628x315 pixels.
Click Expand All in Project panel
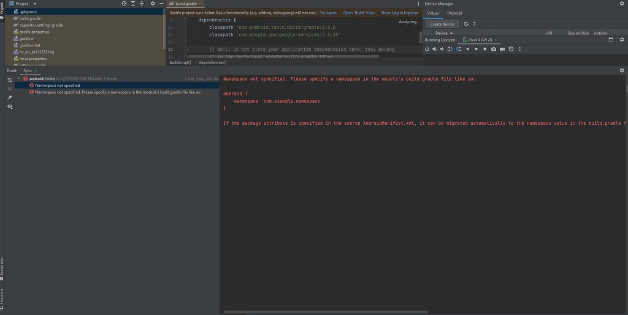click(x=133, y=4)
